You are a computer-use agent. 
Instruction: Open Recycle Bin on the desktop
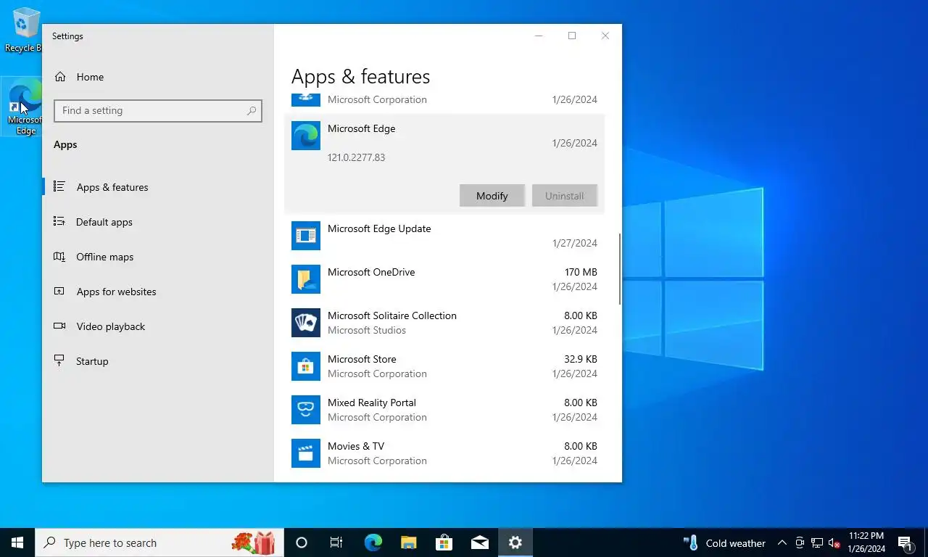click(24, 30)
